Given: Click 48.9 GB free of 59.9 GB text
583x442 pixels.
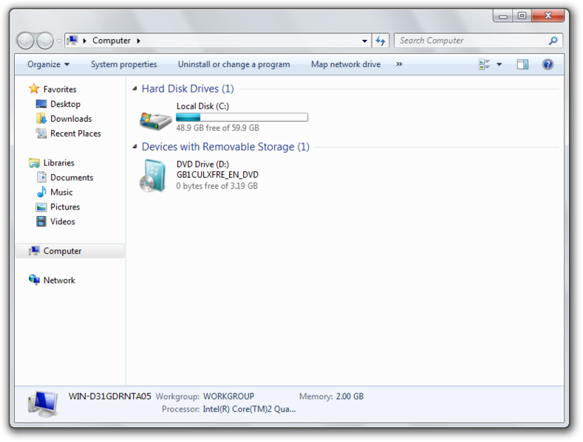Looking at the screenshot, I should click(217, 128).
